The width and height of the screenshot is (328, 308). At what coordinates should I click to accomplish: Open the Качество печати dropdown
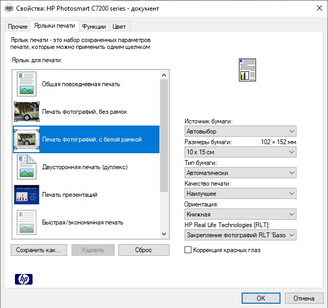[x=241, y=194]
